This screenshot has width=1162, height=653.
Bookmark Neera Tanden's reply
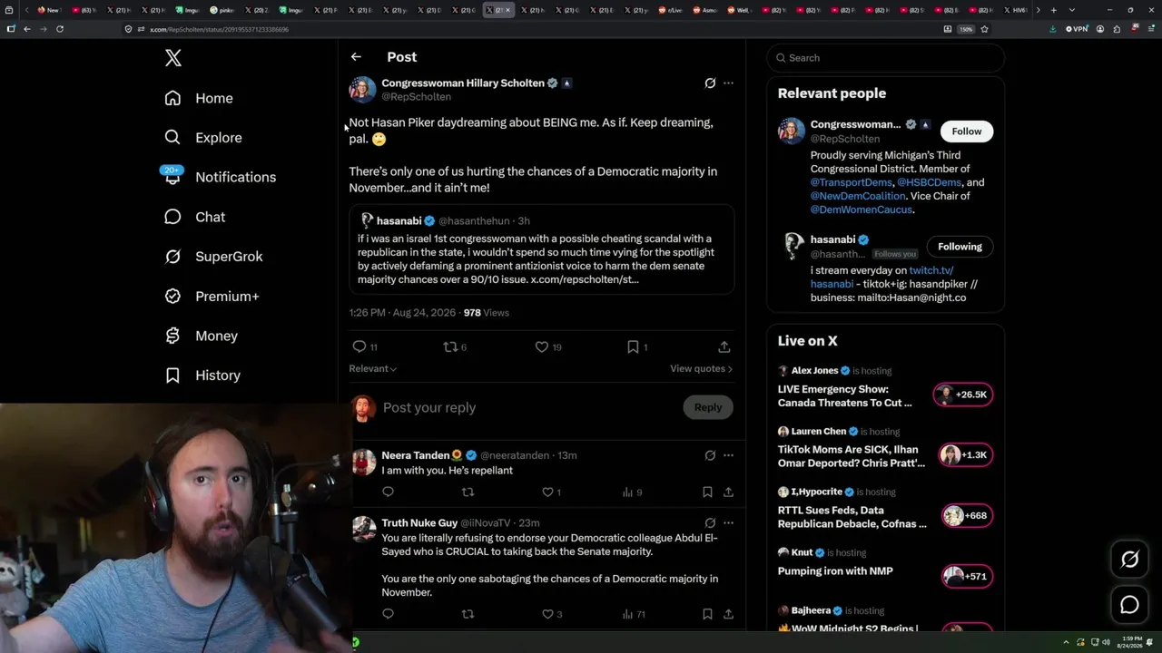[707, 492]
